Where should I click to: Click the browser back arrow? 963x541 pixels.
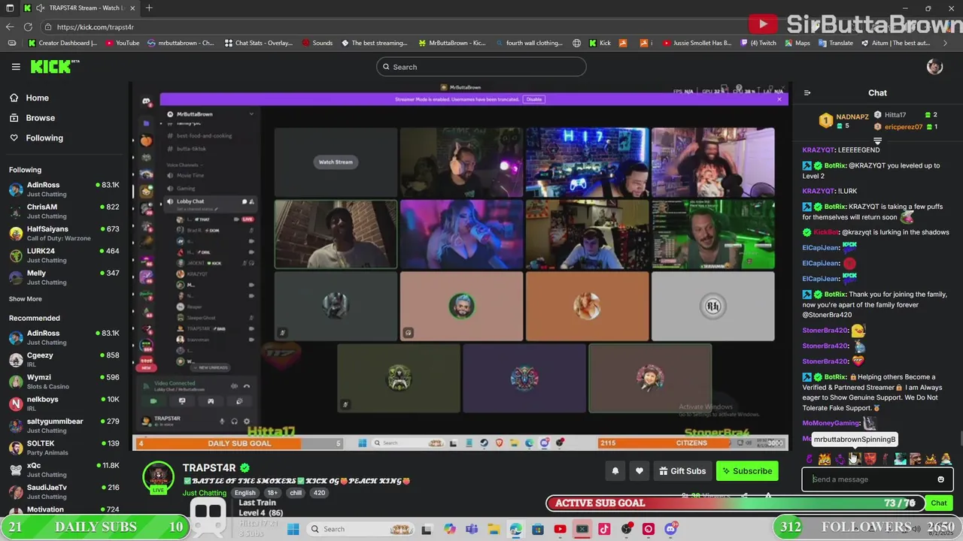click(x=10, y=27)
